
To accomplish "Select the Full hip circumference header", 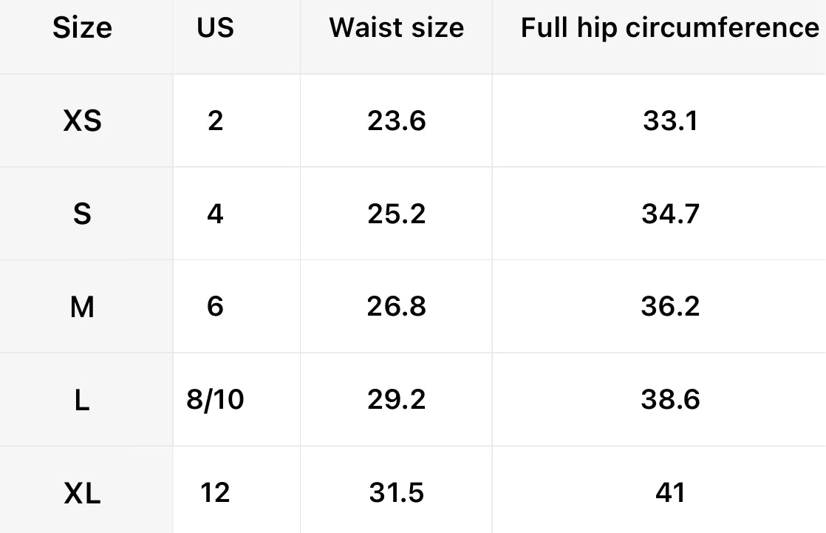I will [669, 28].
